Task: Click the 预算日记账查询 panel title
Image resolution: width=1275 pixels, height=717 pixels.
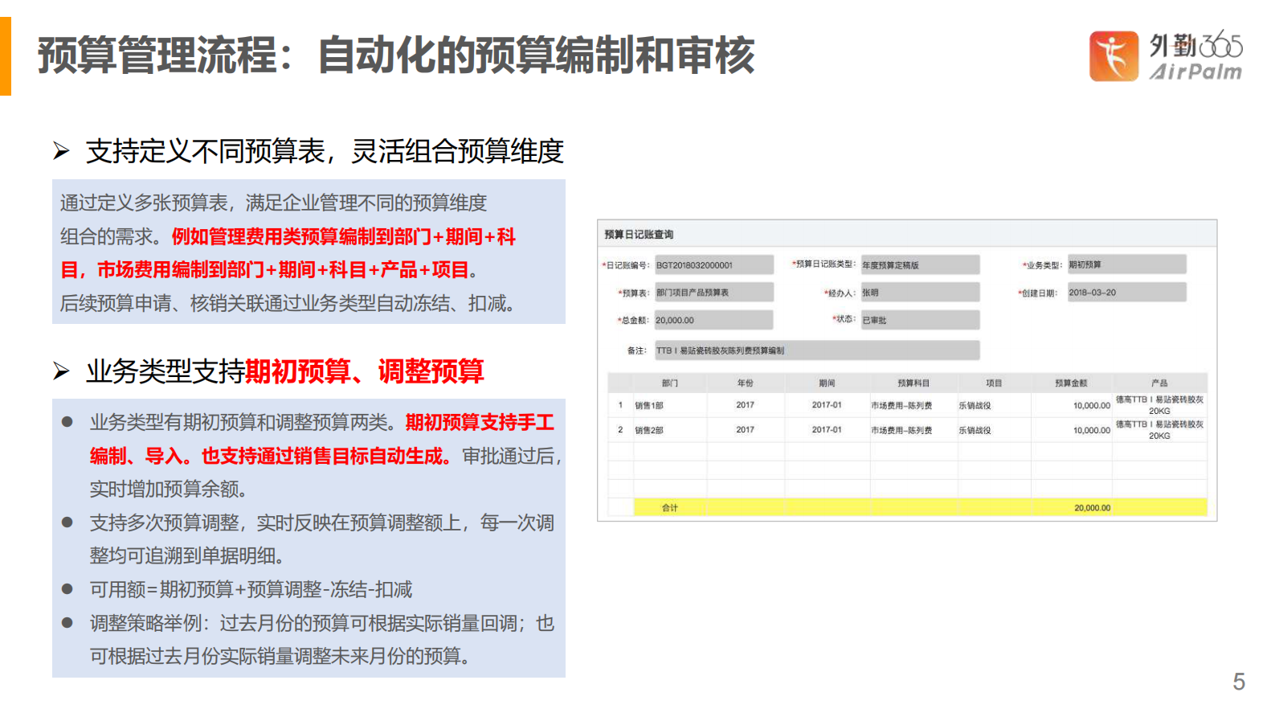Action: pyautogui.click(x=639, y=235)
